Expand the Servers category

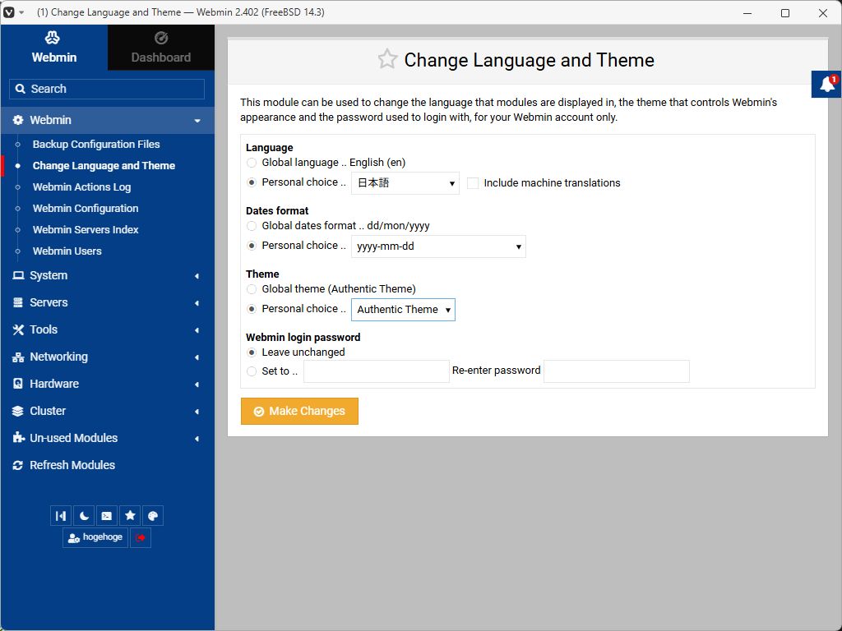(108, 302)
